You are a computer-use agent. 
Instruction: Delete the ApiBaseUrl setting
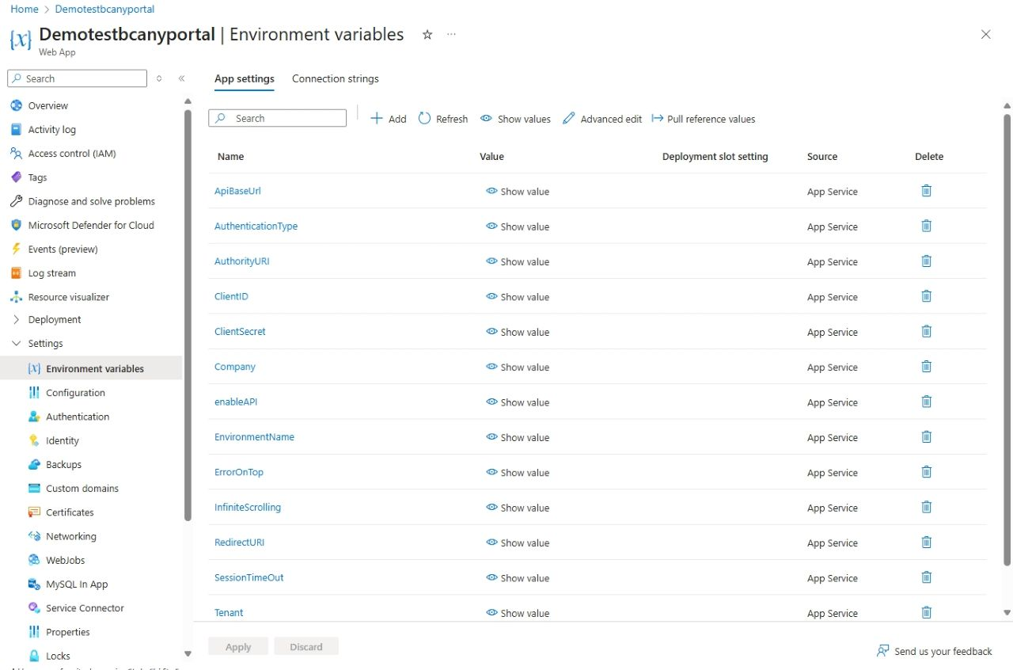(927, 191)
